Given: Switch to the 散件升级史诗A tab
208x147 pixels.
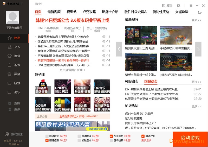Looking at the screenshot, I should (135, 12).
